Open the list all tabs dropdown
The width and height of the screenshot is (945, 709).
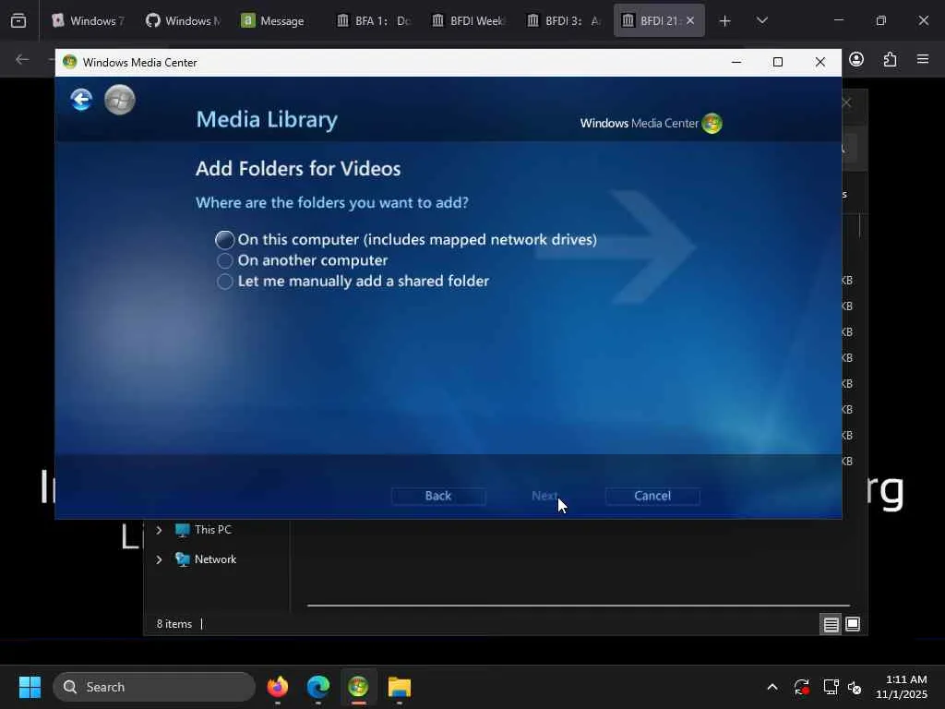tap(761, 21)
